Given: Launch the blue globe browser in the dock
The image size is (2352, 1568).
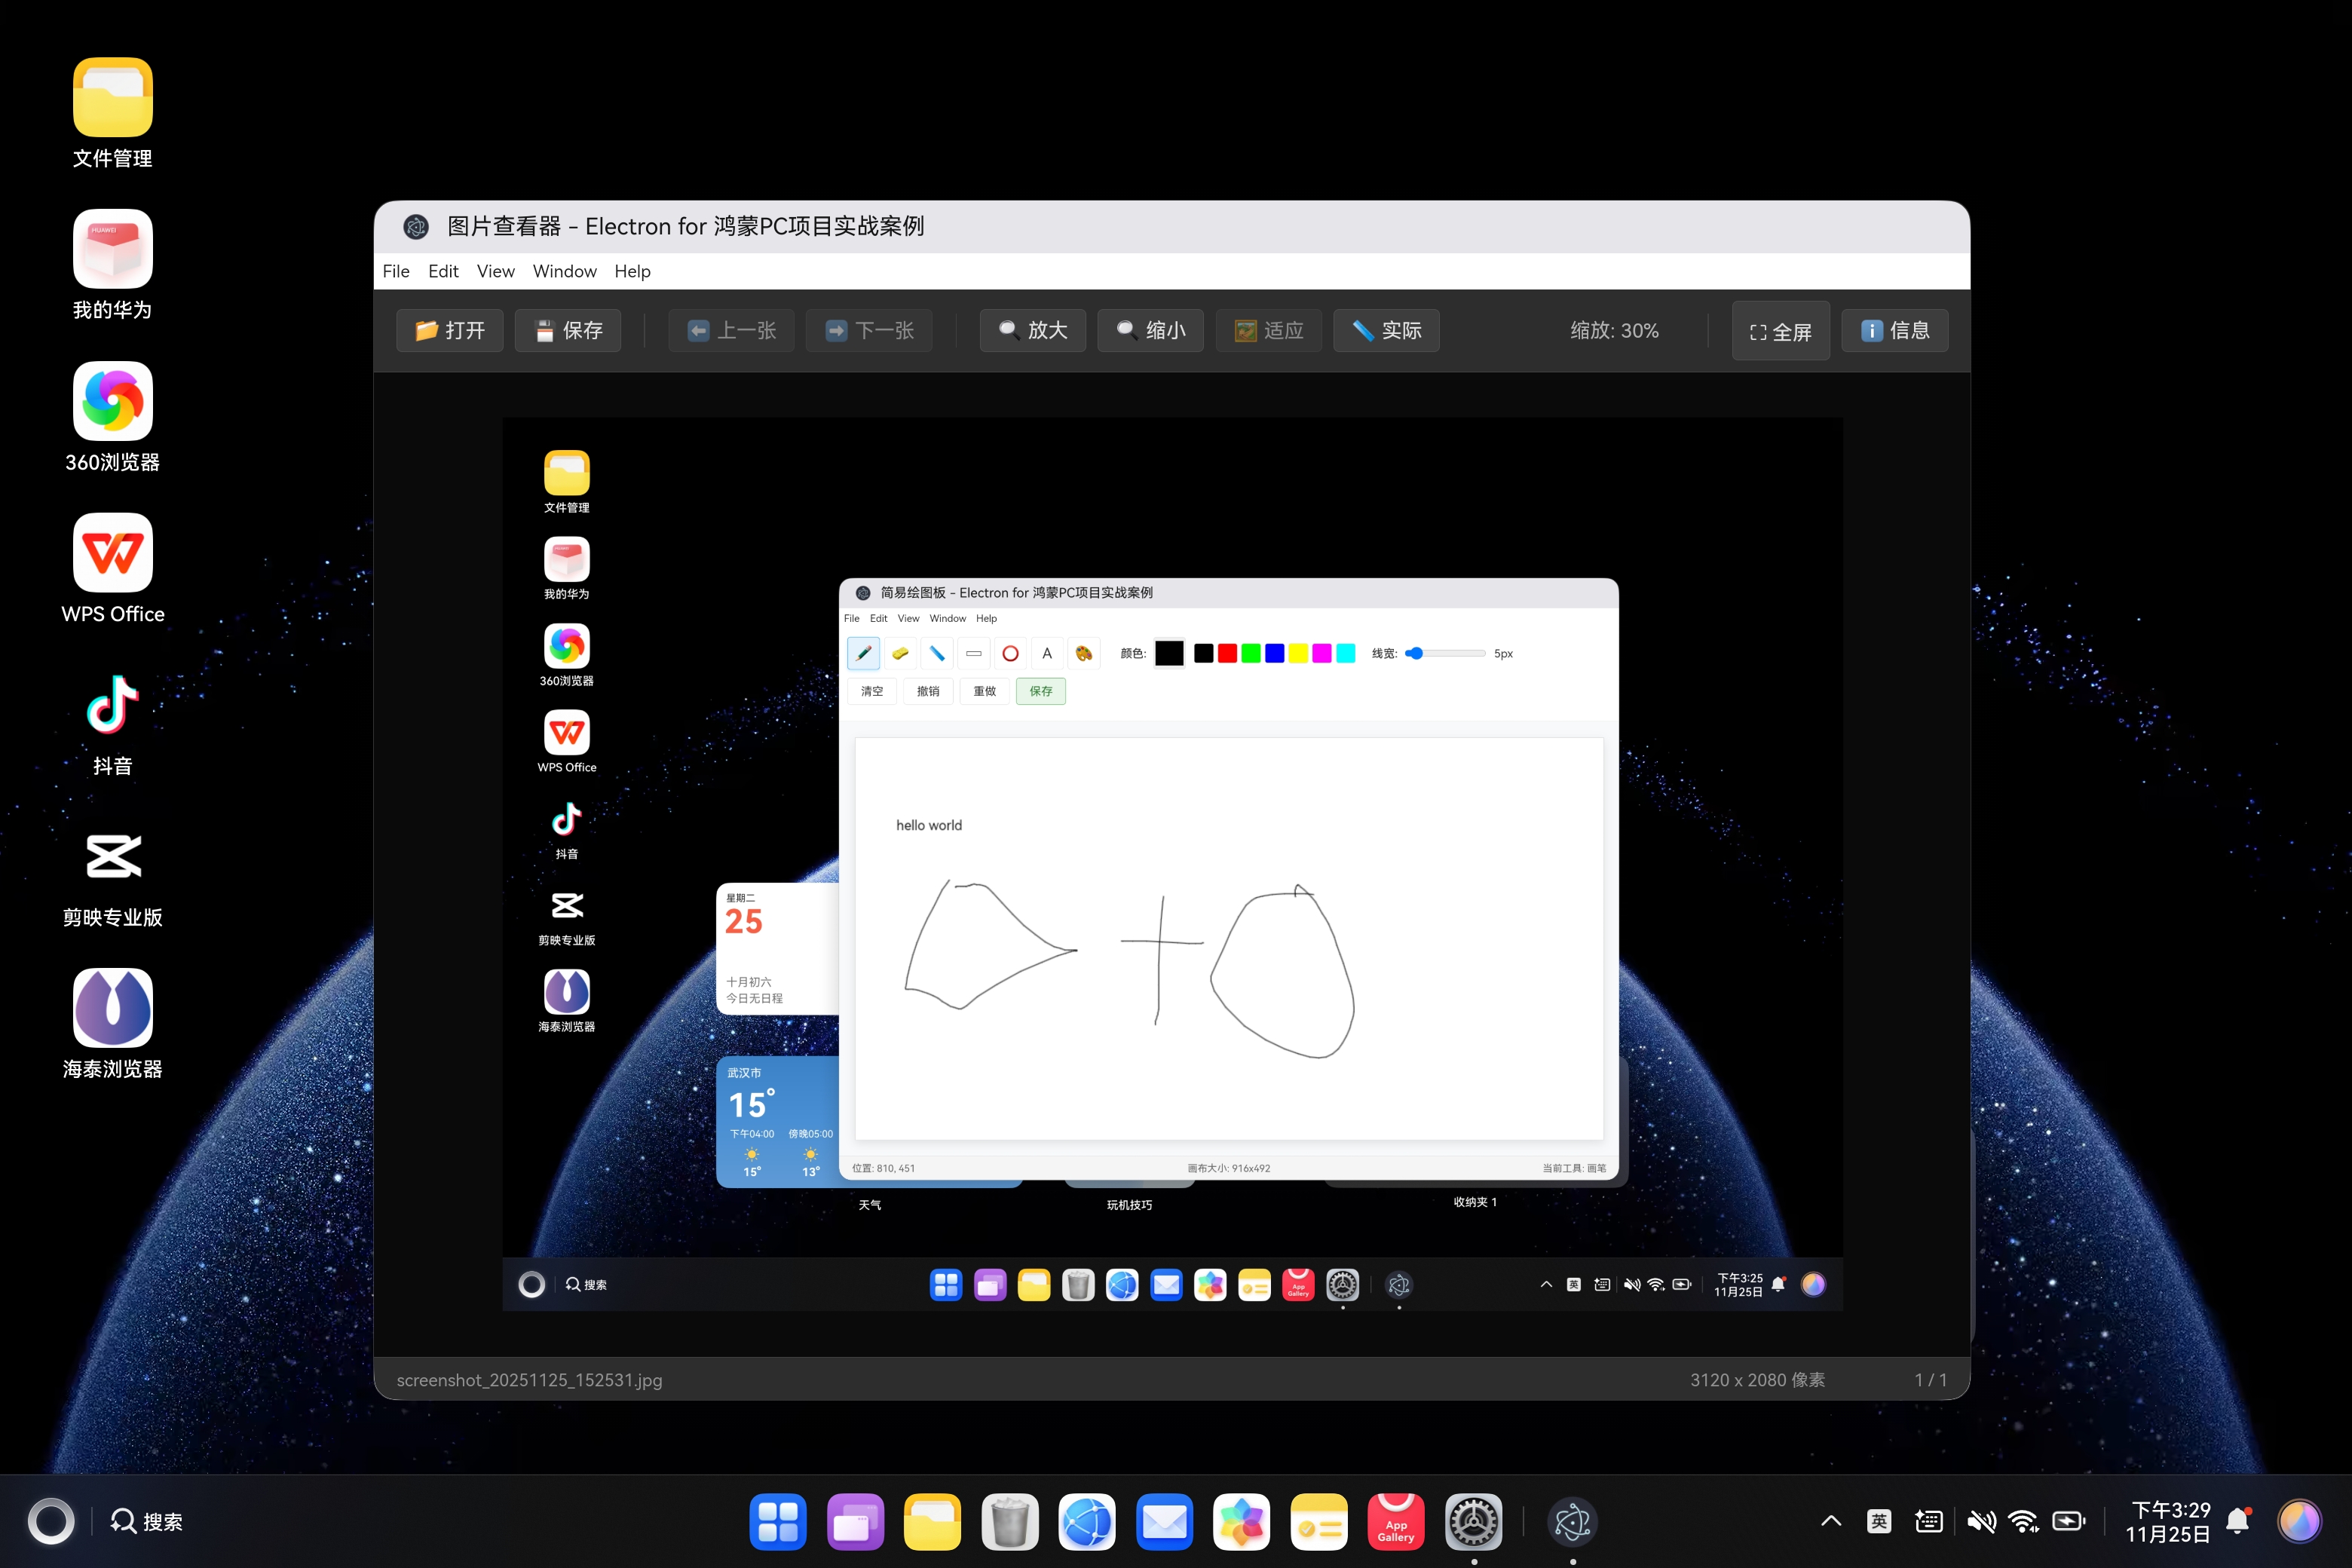Looking at the screenshot, I should coord(1087,1522).
